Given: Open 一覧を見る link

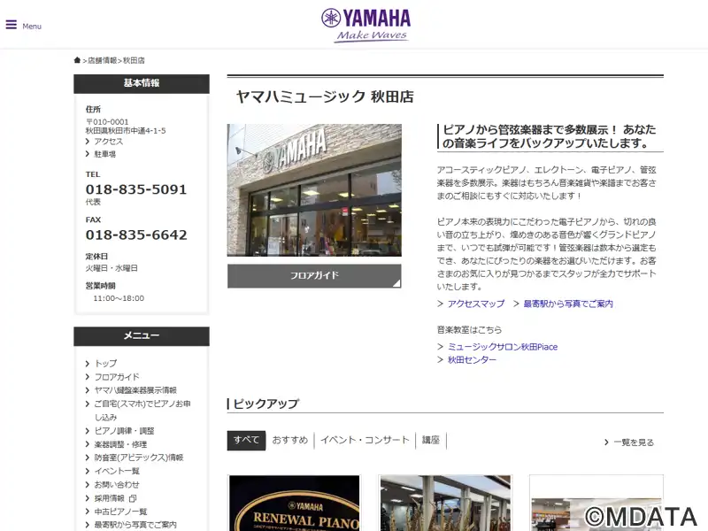Looking at the screenshot, I should [x=634, y=442].
